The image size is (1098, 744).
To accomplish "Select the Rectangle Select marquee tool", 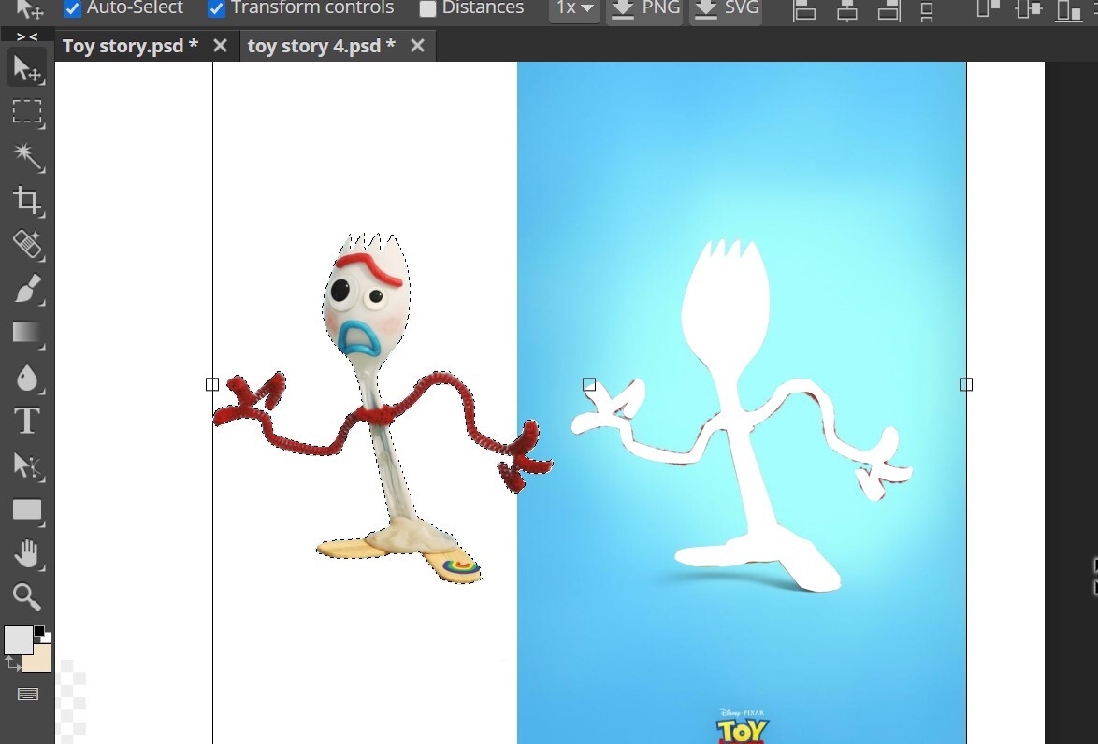I will pyautogui.click(x=27, y=112).
